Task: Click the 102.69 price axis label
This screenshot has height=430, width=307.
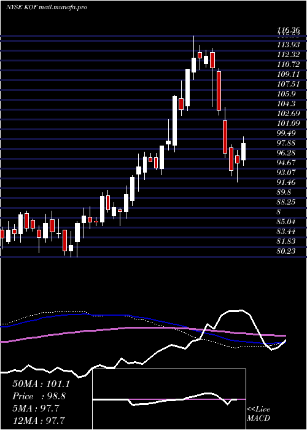Action: coord(289,114)
